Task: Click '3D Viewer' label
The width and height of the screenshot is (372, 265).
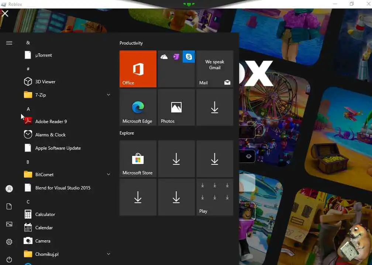Action: pos(45,81)
